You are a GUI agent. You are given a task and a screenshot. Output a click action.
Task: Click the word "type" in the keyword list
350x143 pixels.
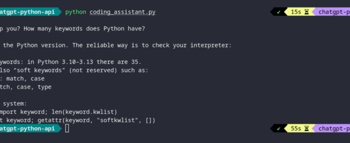pyautogui.click(x=44, y=87)
